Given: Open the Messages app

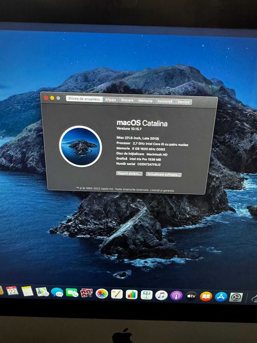Looking at the screenshot, I should point(57,292).
